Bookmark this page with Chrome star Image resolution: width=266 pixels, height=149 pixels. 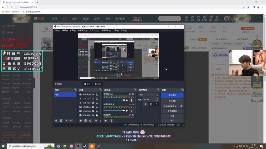pos(248,7)
